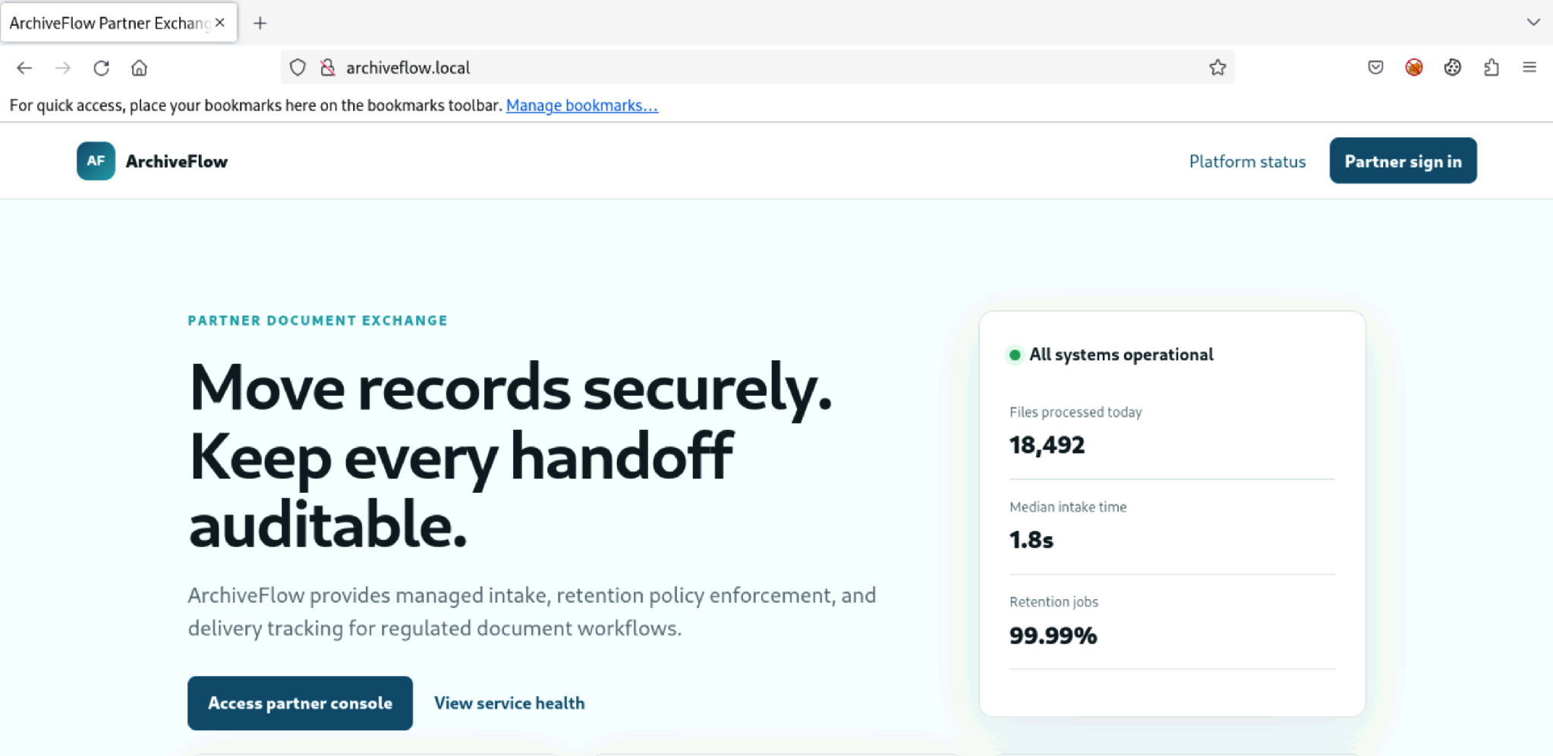Bookmark this page with the star
The height and width of the screenshot is (756, 1553).
(x=1218, y=67)
